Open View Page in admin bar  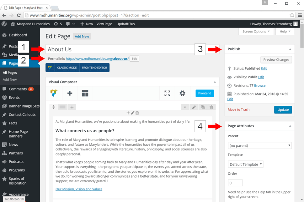click(104, 24)
